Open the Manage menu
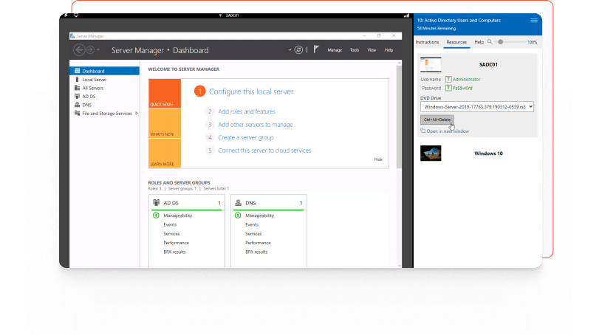 335,50
